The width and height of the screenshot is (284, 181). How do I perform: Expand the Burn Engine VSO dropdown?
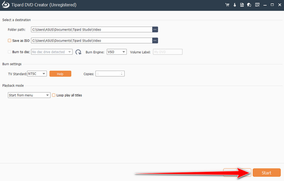tap(116, 52)
